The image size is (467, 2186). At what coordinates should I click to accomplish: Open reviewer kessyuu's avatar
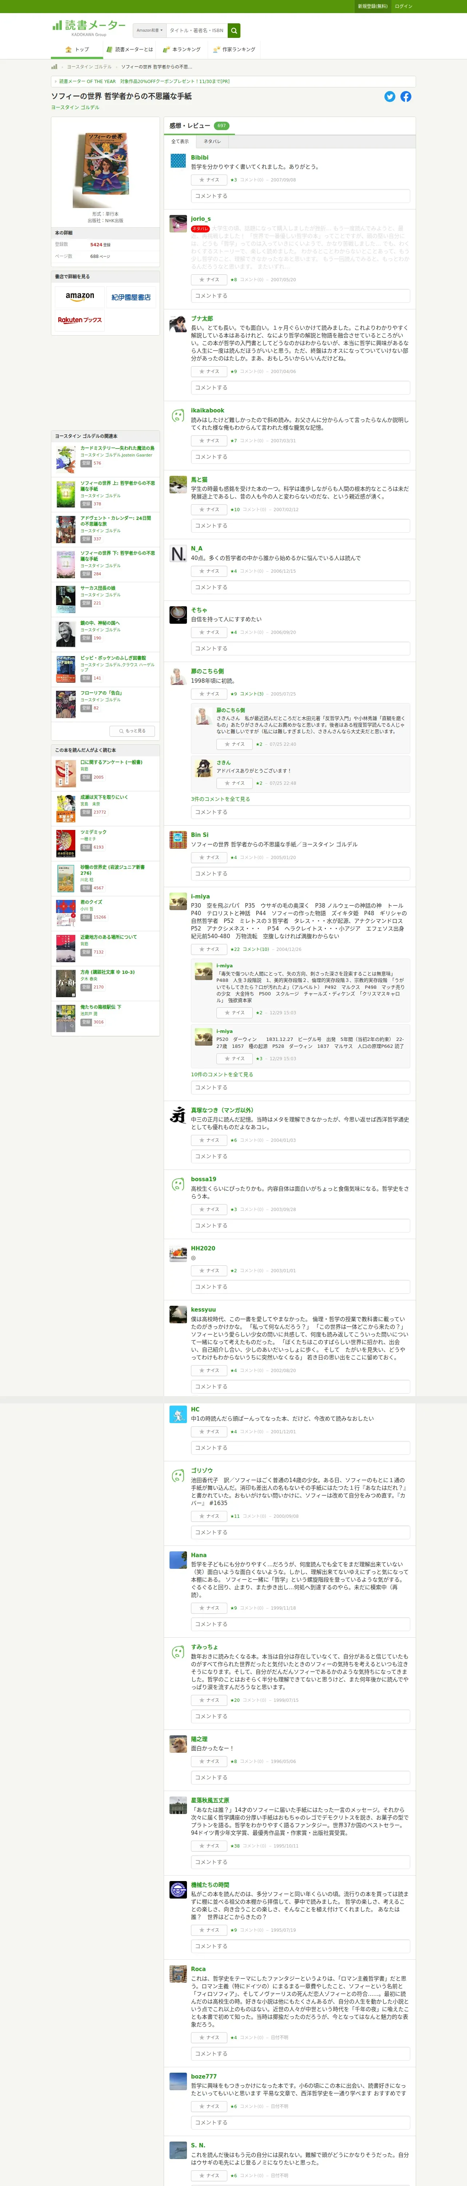point(178,1315)
